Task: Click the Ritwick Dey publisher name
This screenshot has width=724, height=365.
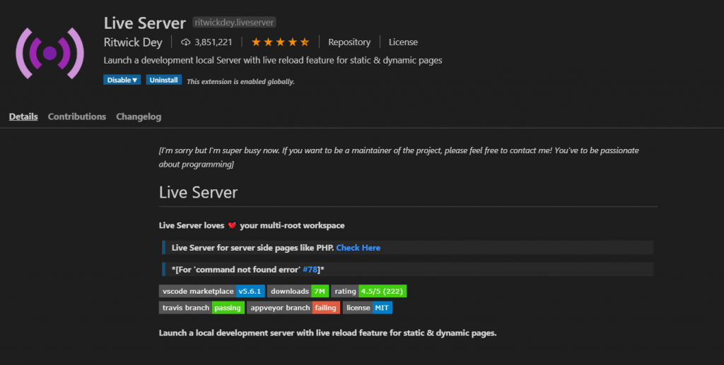Action: click(x=133, y=42)
